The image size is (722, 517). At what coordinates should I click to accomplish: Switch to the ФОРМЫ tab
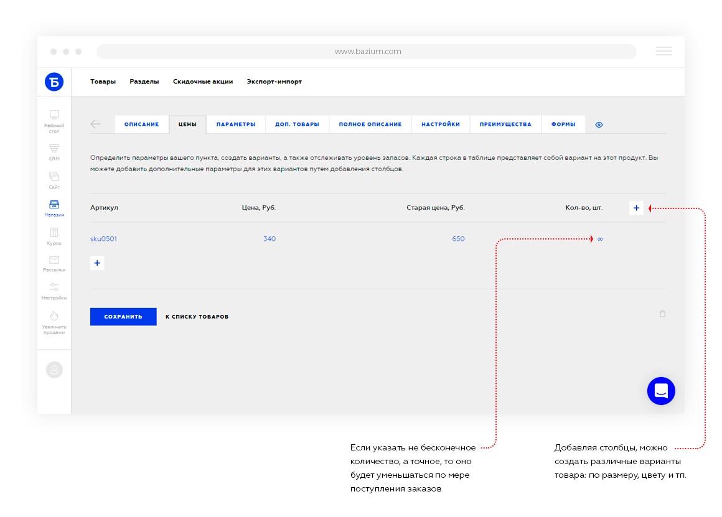tap(563, 124)
